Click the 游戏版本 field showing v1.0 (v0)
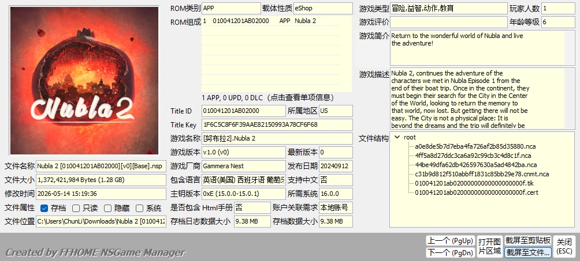The image size is (580, 261). 244,152
